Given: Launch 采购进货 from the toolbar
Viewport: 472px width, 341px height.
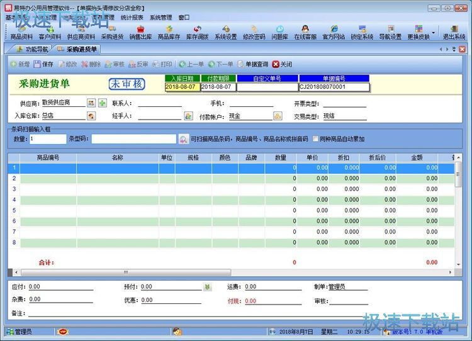Looking at the screenshot, I should click(112, 33).
